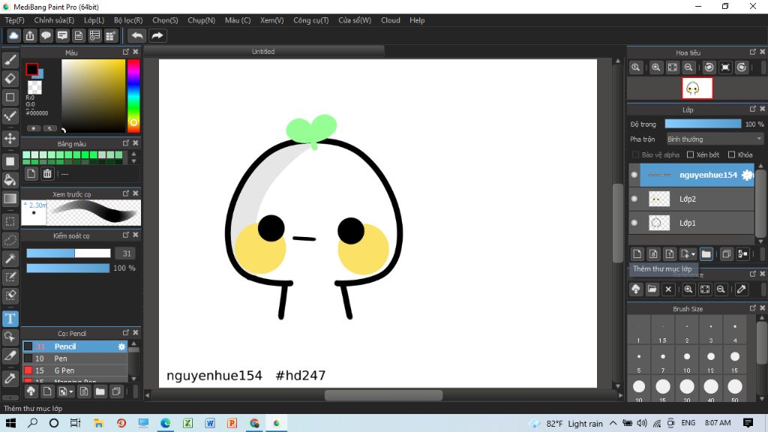Select the rectangular Selection tool
This screenshot has width=768, height=432.
(x=10, y=221)
